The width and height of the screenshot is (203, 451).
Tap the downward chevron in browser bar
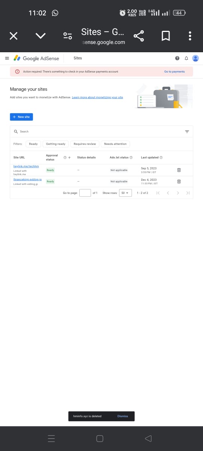(41, 36)
